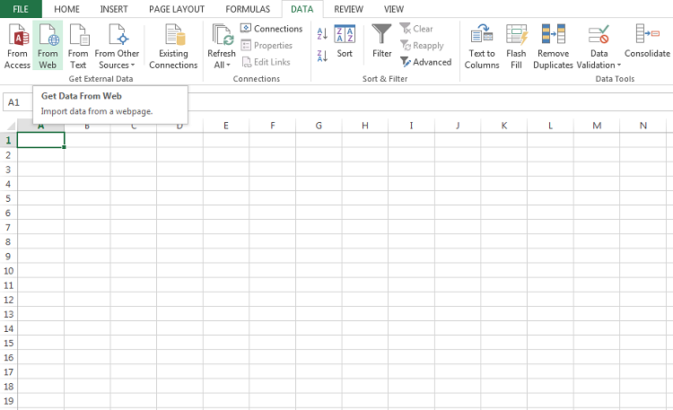This screenshot has height=410, width=673.
Task: Sort A to Z ascending
Action: 322,34
